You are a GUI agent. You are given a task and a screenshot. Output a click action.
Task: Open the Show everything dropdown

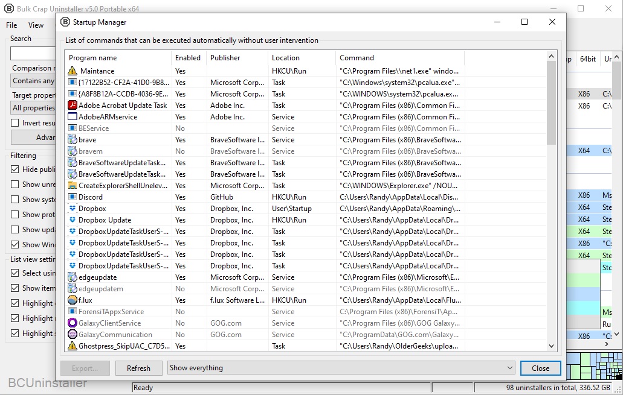pyautogui.click(x=341, y=368)
